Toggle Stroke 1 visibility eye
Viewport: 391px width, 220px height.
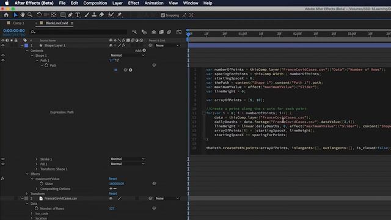coord(3,159)
